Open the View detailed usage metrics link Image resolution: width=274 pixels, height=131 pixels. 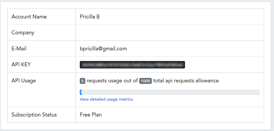(107, 99)
